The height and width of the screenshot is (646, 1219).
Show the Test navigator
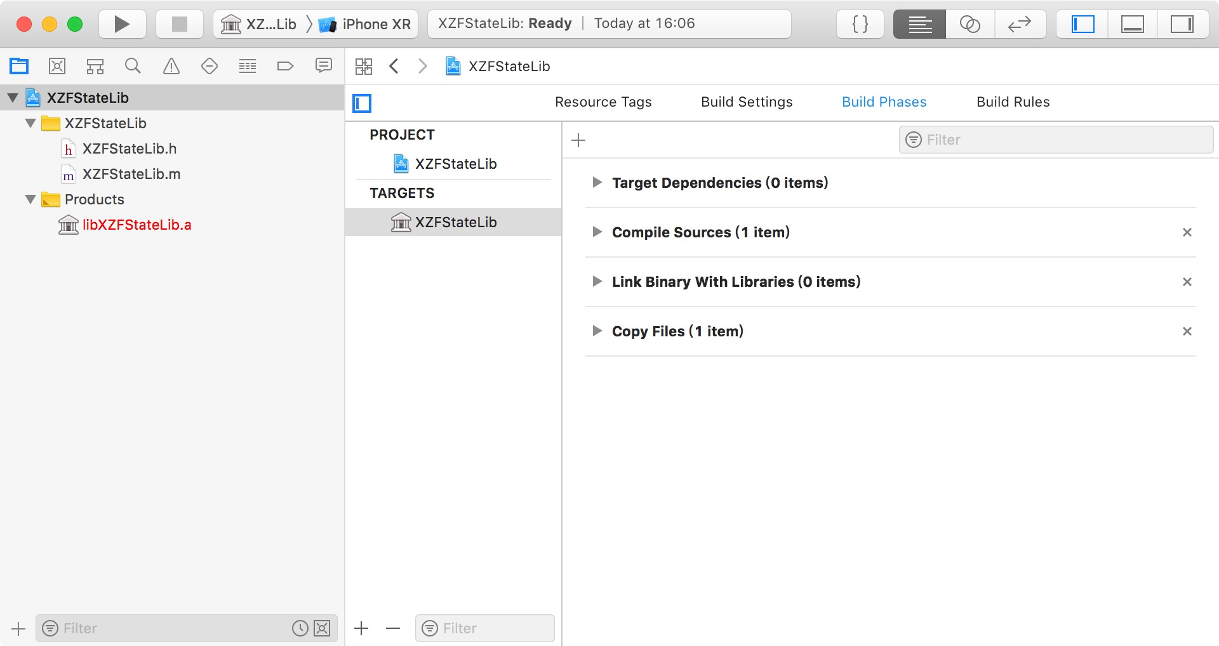[x=210, y=66]
